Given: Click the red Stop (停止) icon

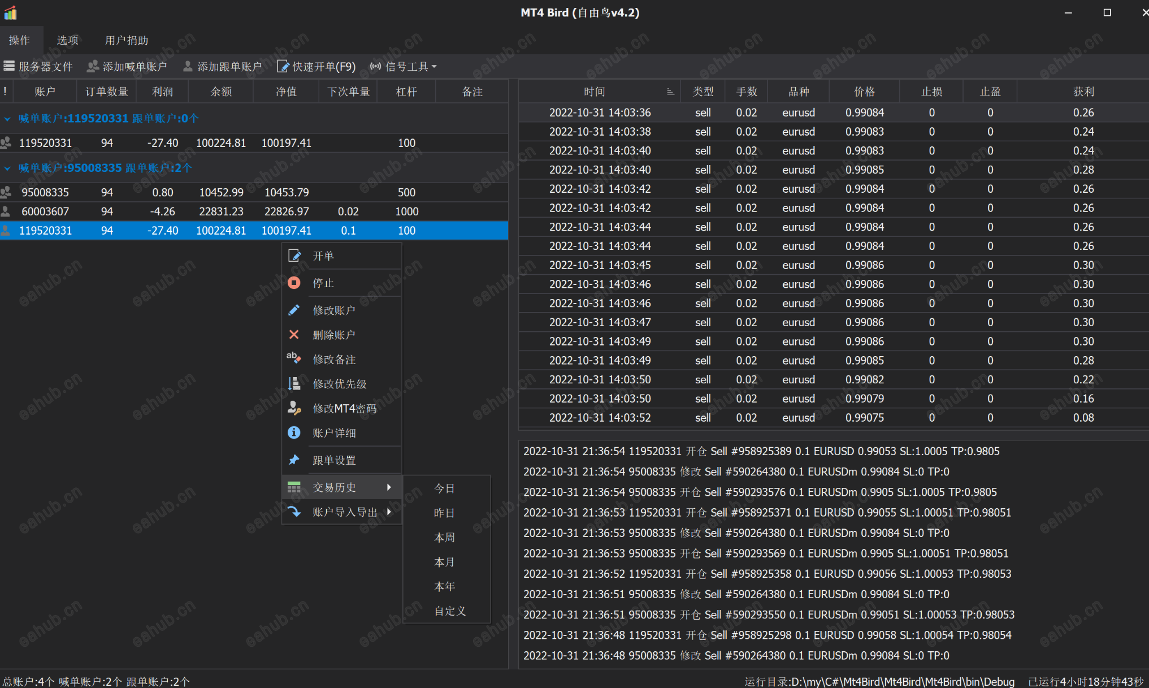Looking at the screenshot, I should click(x=294, y=283).
